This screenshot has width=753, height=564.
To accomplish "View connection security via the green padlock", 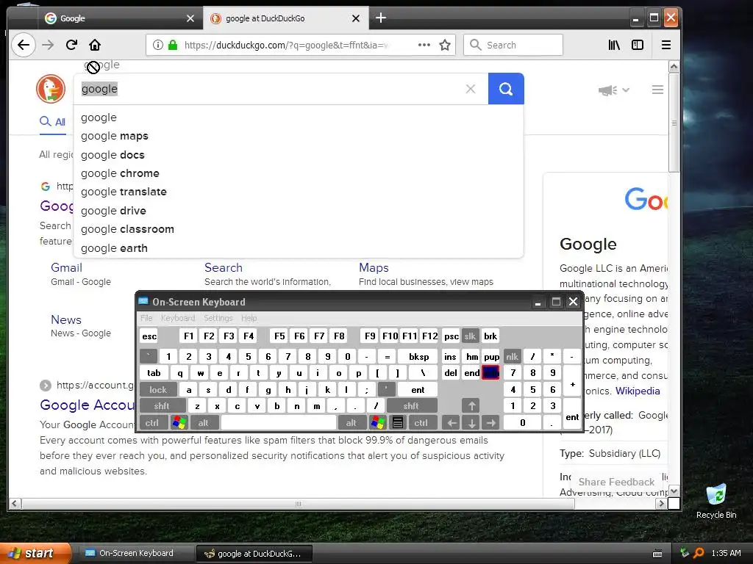I will coord(173,45).
